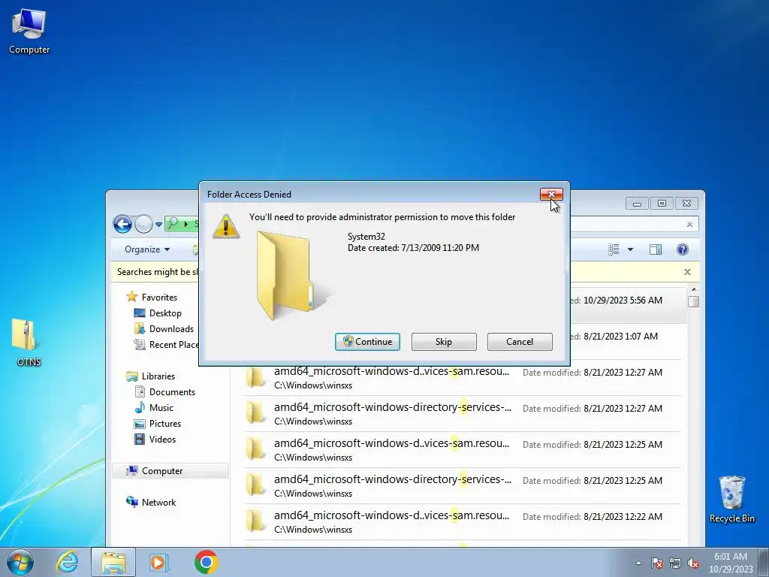The width and height of the screenshot is (769, 577).
Task: Click Show desktop strip at taskbar end
Action: 764,562
